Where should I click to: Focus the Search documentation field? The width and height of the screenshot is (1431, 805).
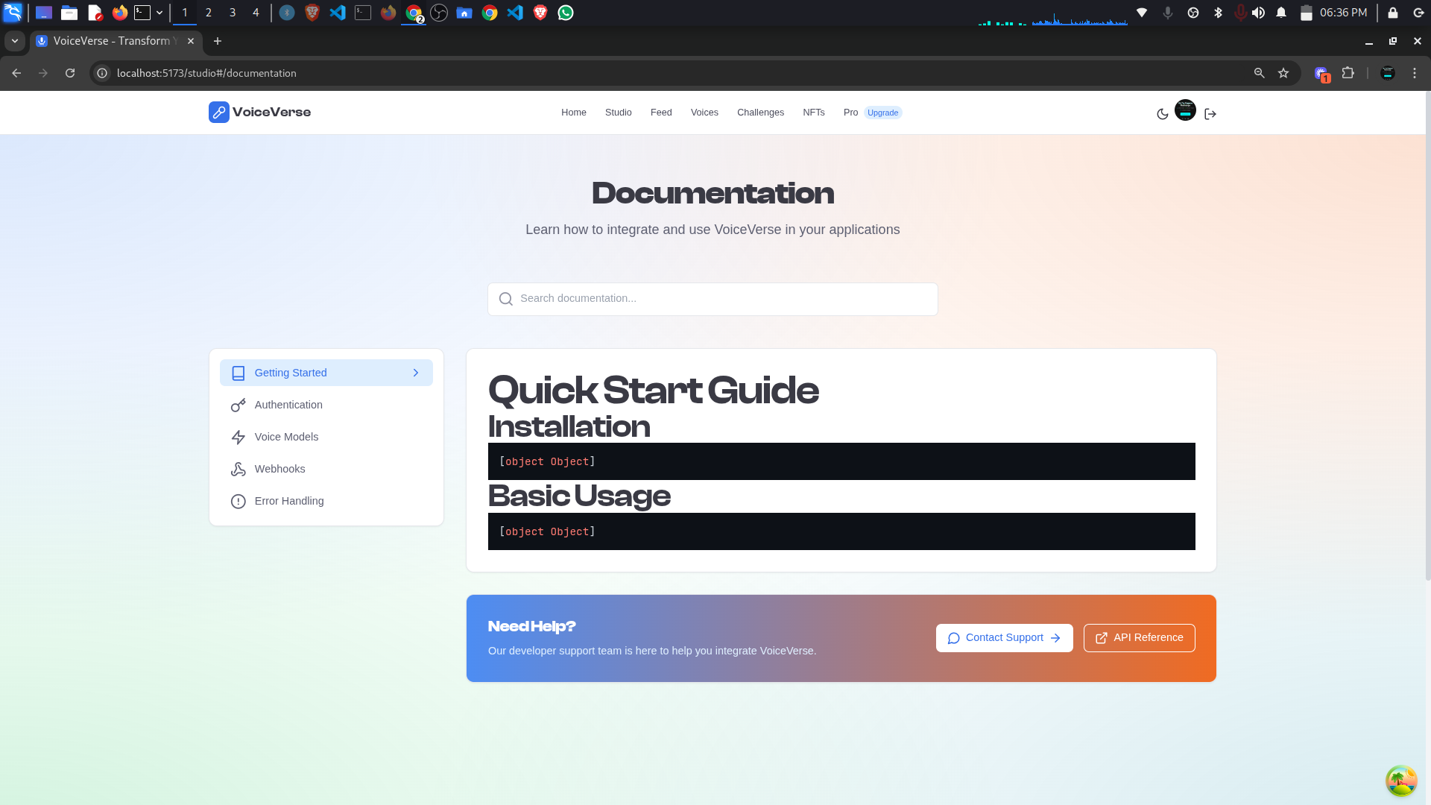(713, 299)
